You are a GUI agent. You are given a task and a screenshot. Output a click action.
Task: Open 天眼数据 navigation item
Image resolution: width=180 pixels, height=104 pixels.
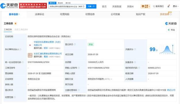[117, 6]
